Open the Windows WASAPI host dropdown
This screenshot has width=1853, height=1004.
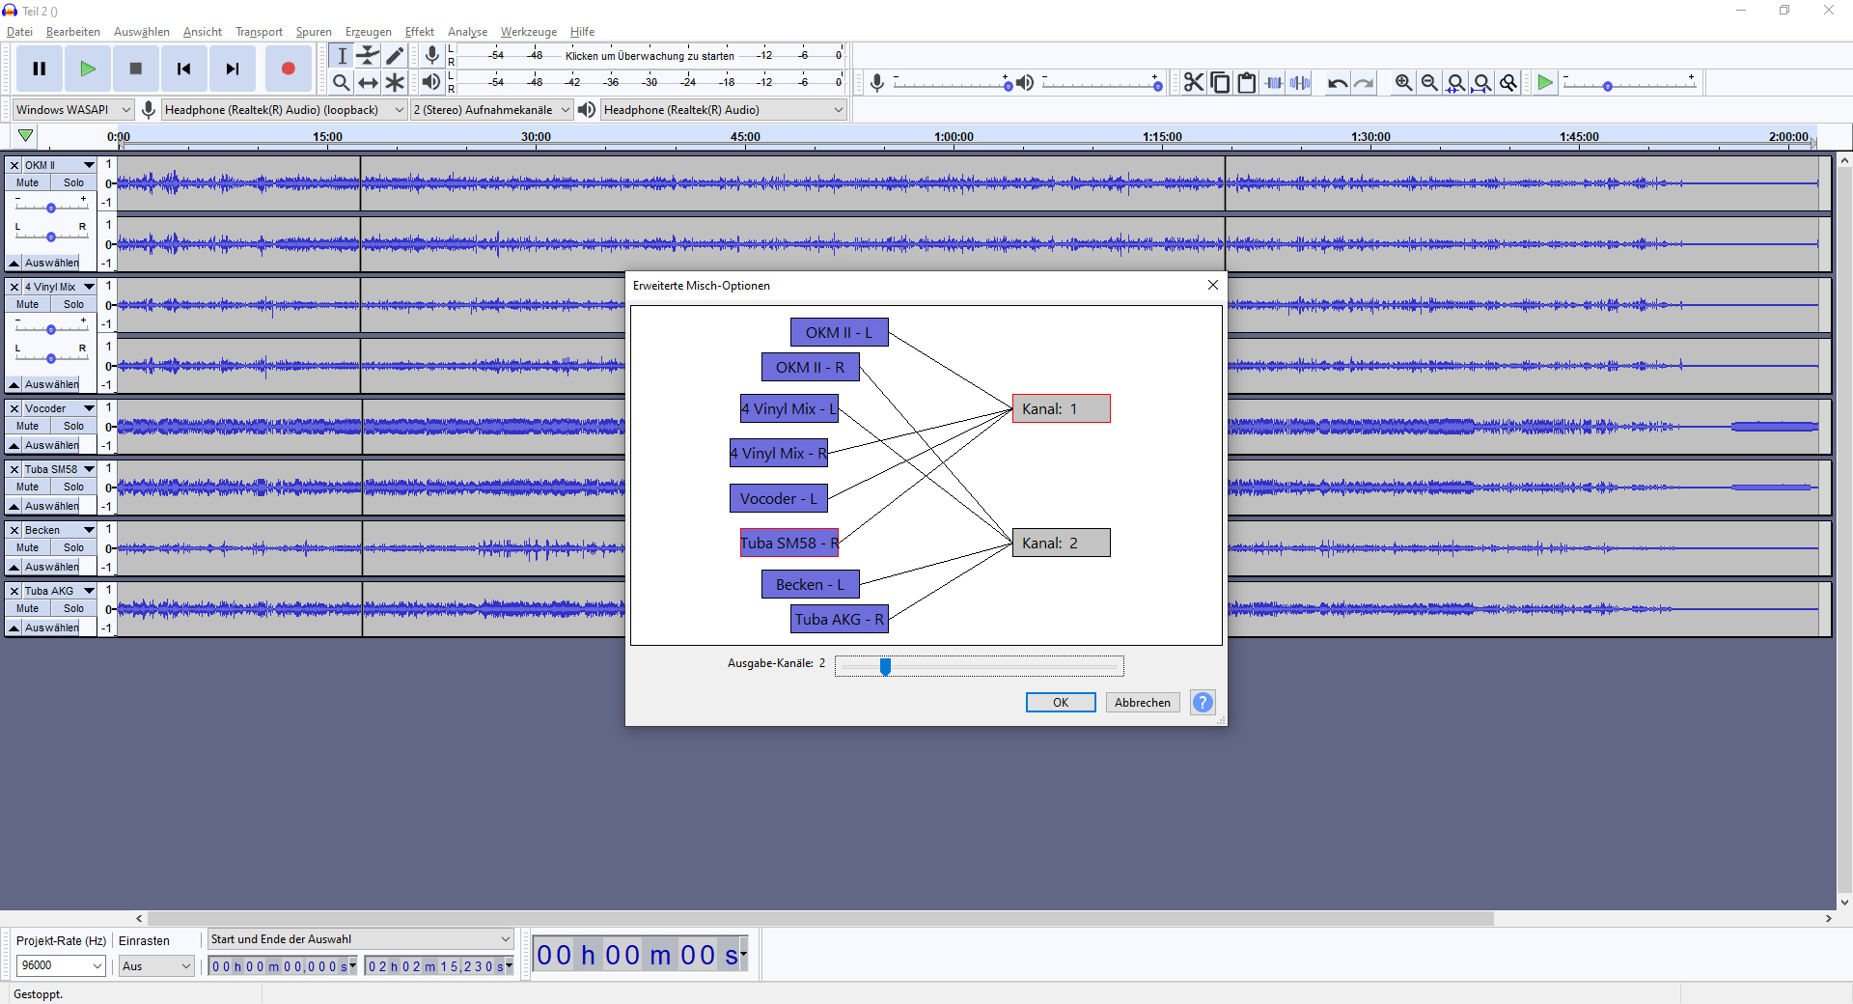tap(73, 110)
